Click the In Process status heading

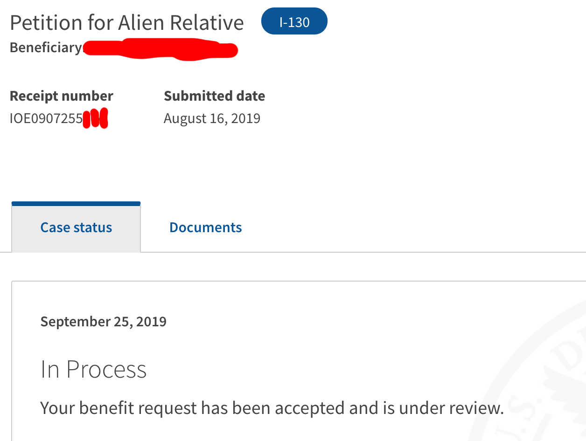(93, 369)
